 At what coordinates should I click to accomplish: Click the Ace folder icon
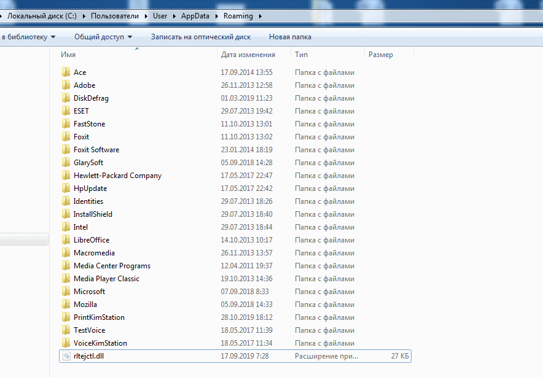(x=66, y=72)
